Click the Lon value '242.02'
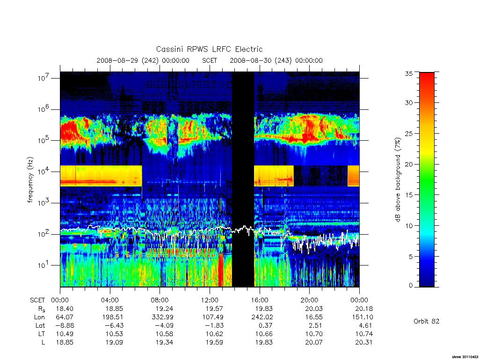The width and height of the screenshot is (479, 359). click(x=262, y=317)
